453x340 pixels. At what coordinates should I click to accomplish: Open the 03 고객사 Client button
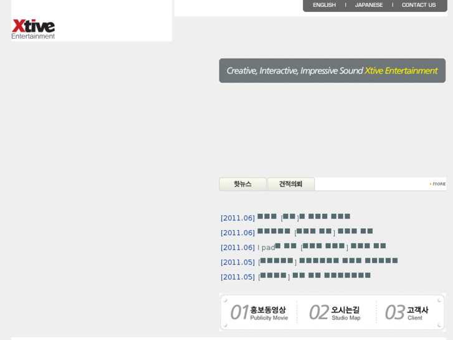pyautogui.click(x=407, y=313)
